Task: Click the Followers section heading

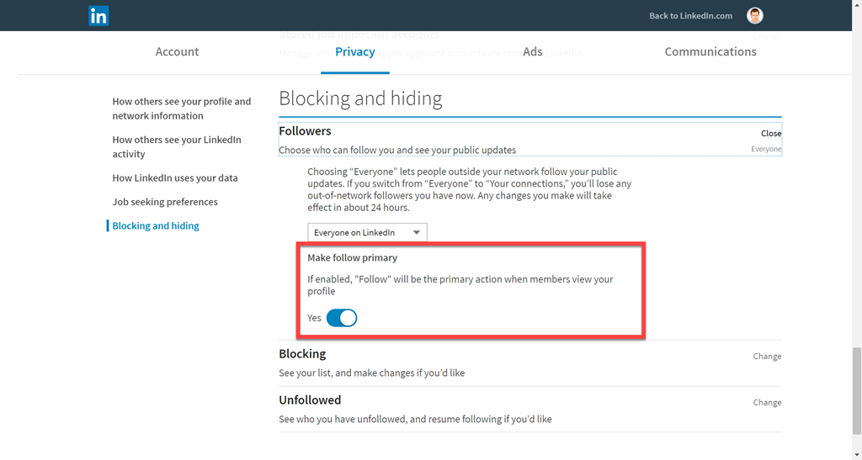Action: 305,131
